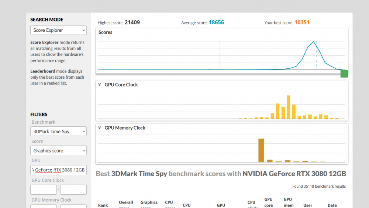Sort results by the User column
369x208 pixels.
pyautogui.click(x=308, y=205)
